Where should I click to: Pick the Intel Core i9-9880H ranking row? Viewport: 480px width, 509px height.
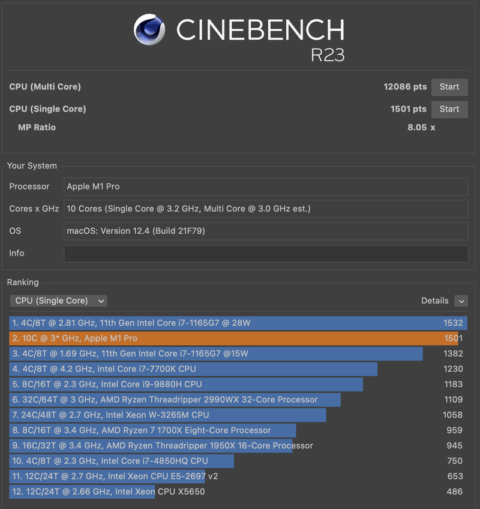238,384
